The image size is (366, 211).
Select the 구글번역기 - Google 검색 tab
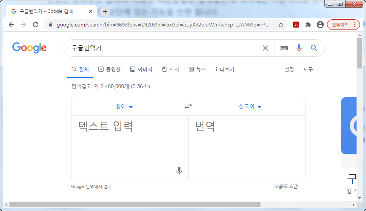[50, 11]
